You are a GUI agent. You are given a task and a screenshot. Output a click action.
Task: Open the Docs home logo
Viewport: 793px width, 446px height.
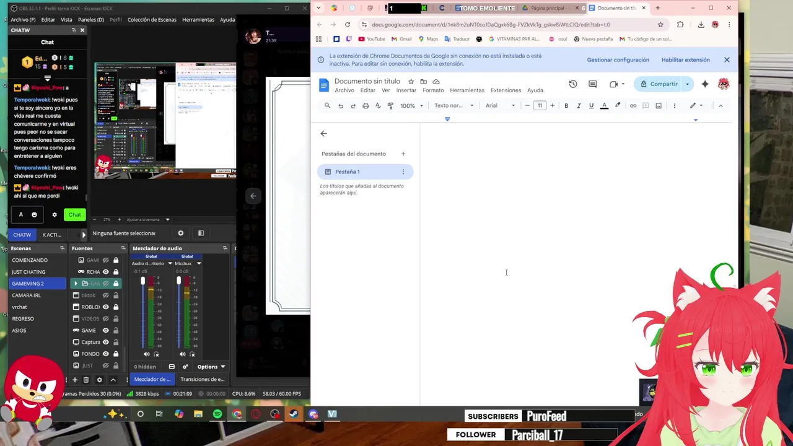[323, 85]
